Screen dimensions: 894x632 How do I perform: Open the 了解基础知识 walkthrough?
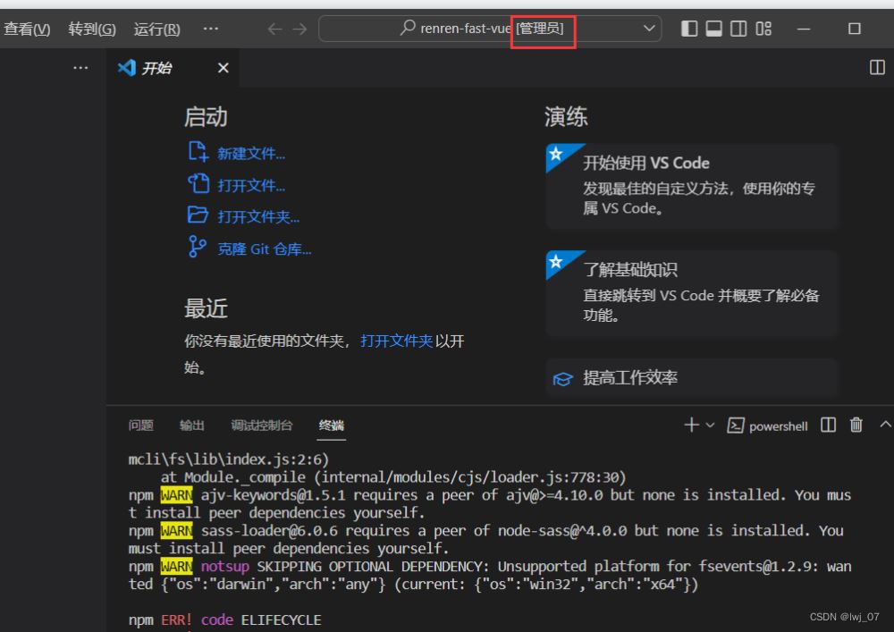[692, 293]
